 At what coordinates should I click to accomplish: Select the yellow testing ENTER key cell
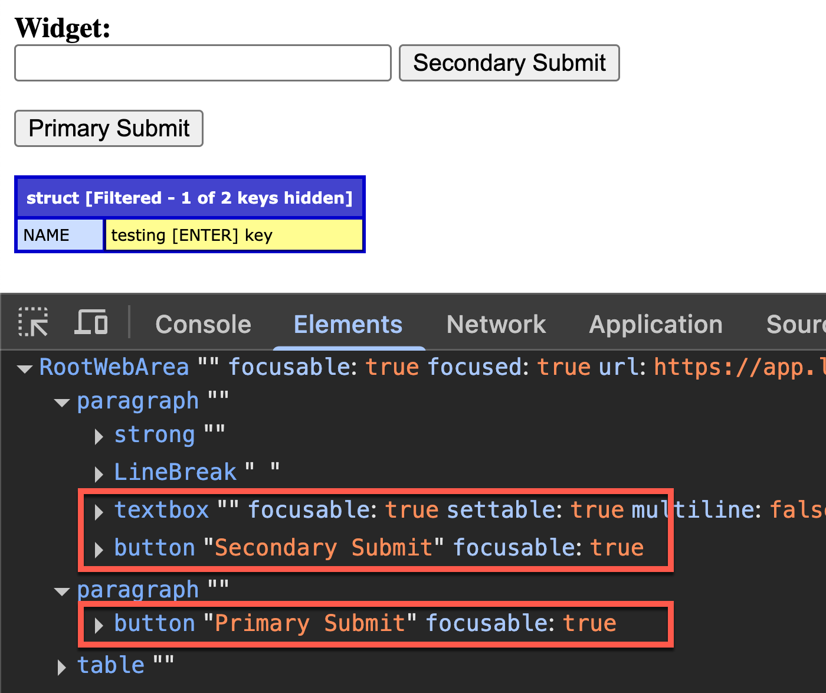(x=234, y=234)
